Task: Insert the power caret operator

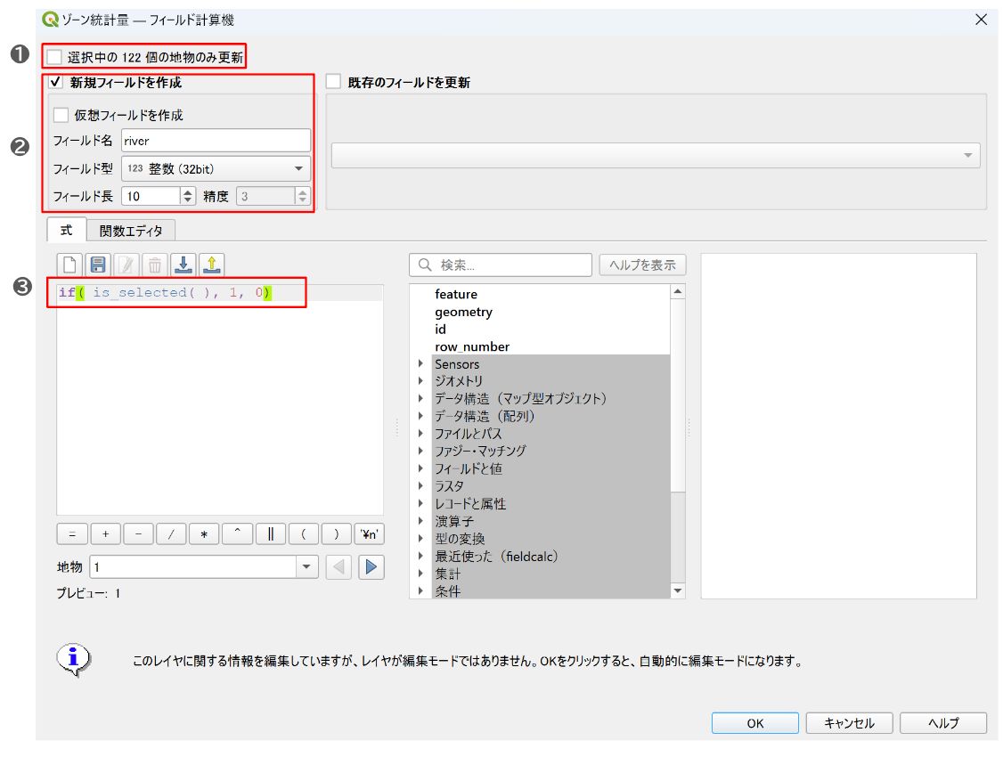Action: tap(237, 533)
